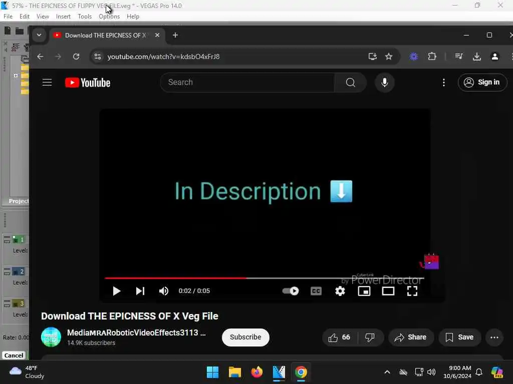This screenshot has height=384, width=513.
Task: Skip to next video
Action: pyautogui.click(x=140, y=291)
